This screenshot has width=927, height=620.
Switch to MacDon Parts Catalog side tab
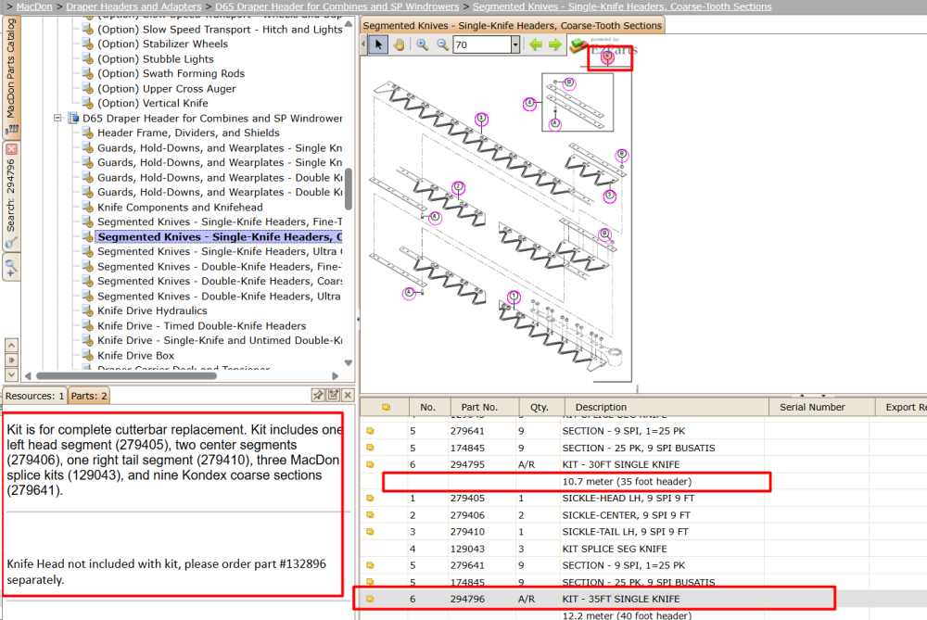(x=11, y=76)
